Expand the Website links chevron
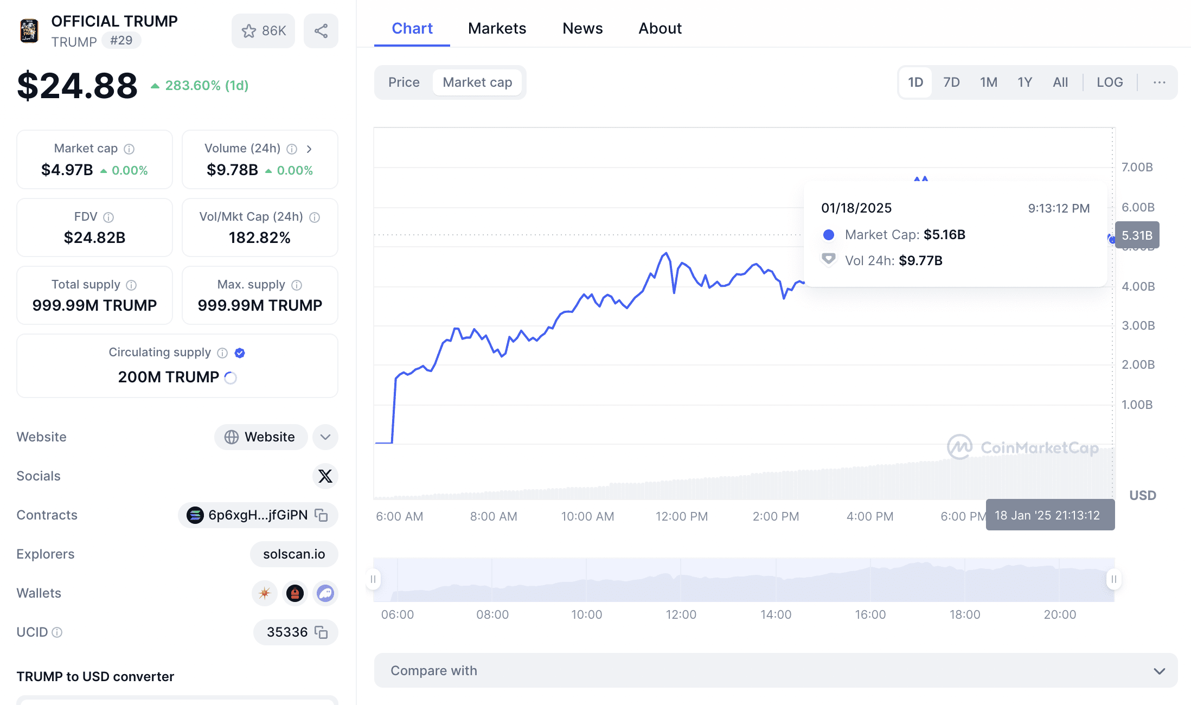The width and height of the screenshot is (1191, 705). (325, 437)
